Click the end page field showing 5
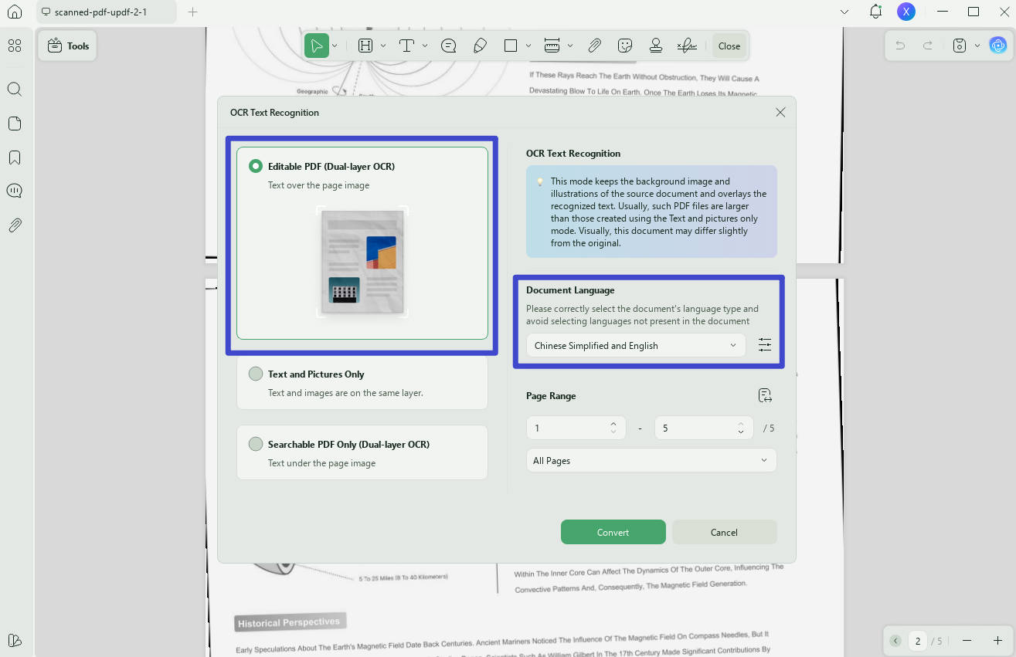Screen dimensions: 1016x657 tap(703, 428)
